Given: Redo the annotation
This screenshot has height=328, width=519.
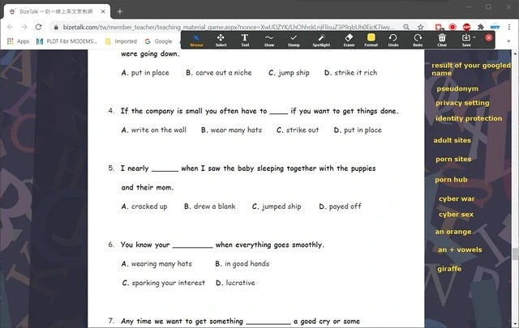Looking at the screenshot, I should tap(418, 40).
